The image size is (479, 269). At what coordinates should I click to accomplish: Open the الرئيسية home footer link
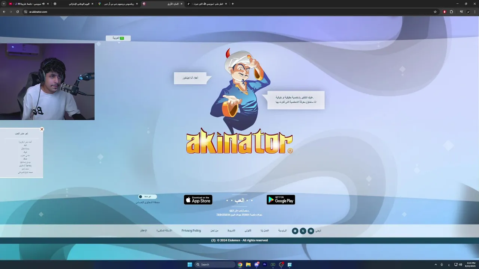coord(282,231)
